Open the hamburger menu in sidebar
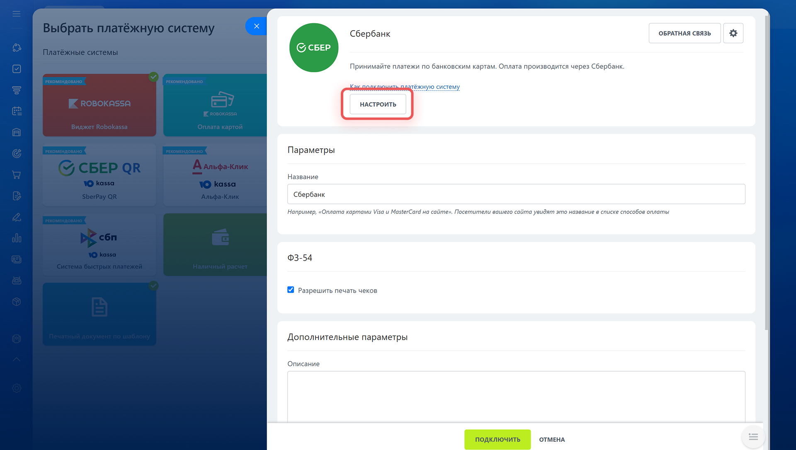Image resolution: width=796 pixels, height=450 pixels. [17, 14]
